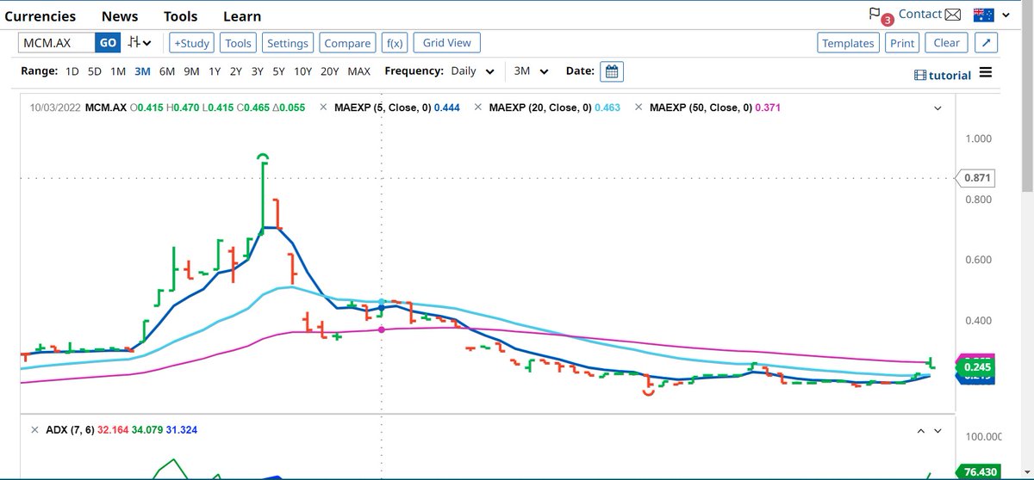Open the Learn menu

(242, 16)
